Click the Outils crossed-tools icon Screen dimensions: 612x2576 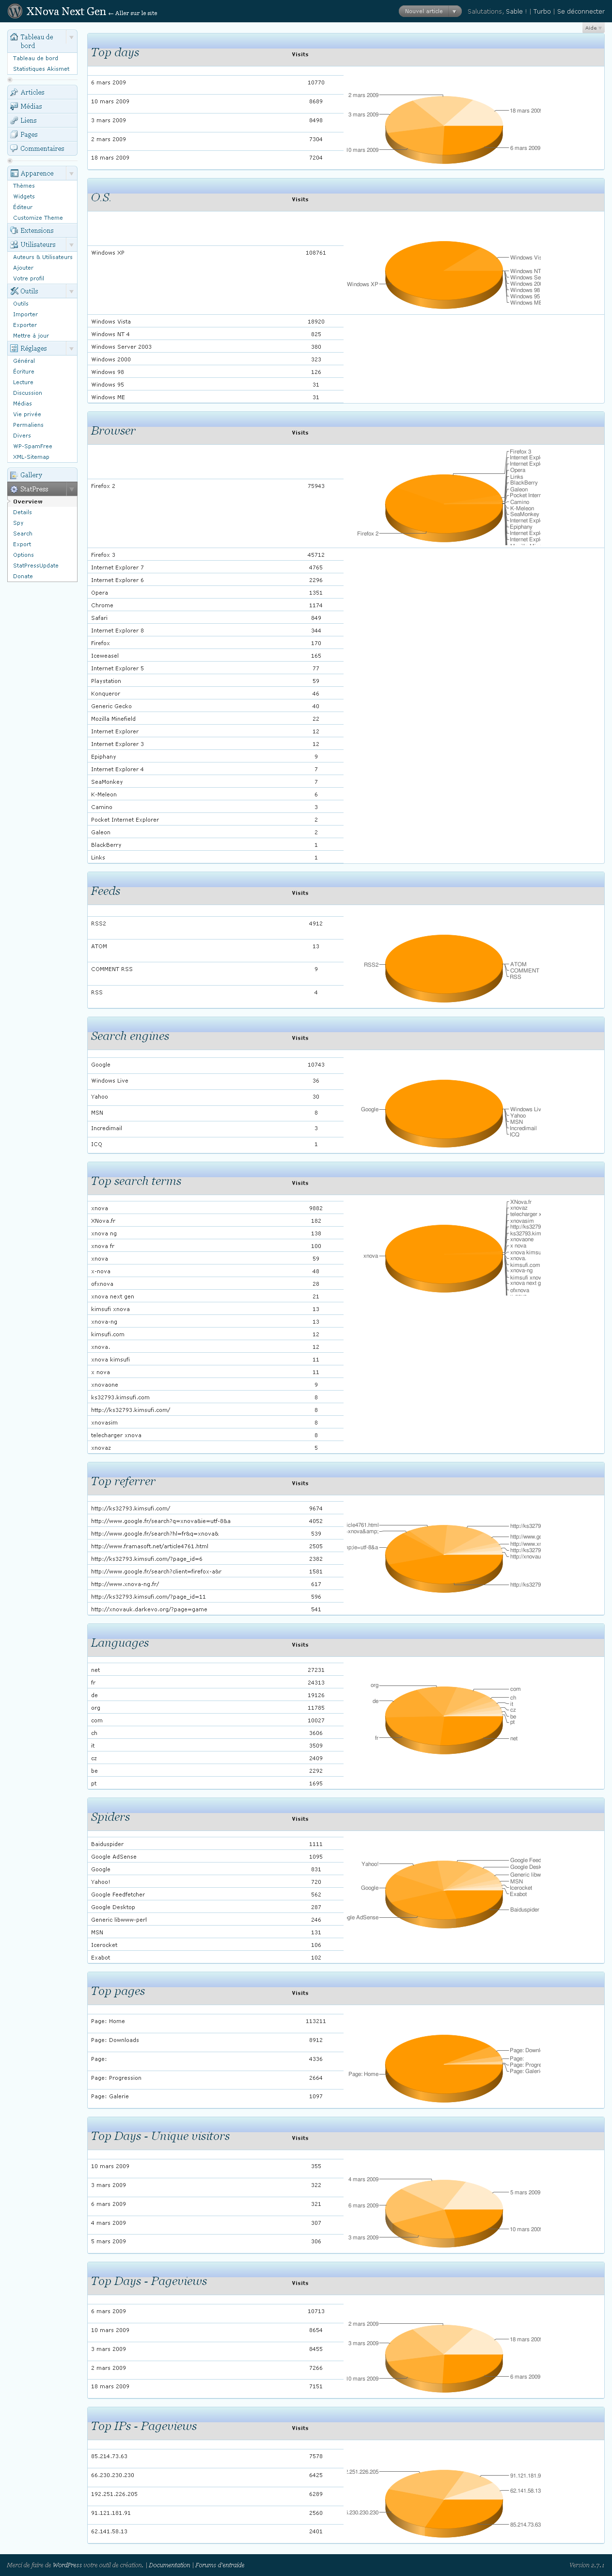click(14, 291)
